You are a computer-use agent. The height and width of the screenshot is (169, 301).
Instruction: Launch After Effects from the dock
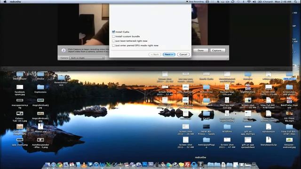click(151, 164)
